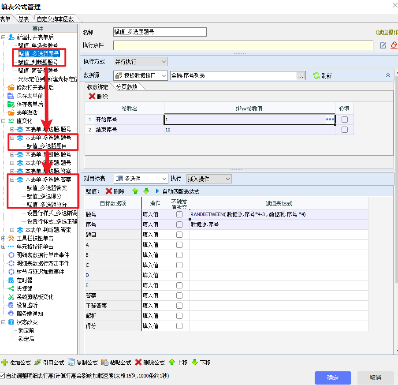Open the 执行方式 并行执行 dropdown
The image size is (398, 385).
[141, 62]
